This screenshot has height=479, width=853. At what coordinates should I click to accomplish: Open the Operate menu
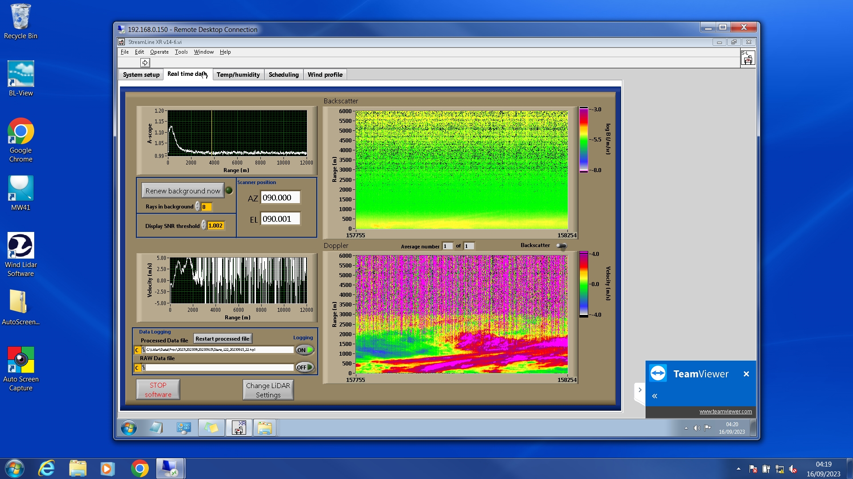159,52
